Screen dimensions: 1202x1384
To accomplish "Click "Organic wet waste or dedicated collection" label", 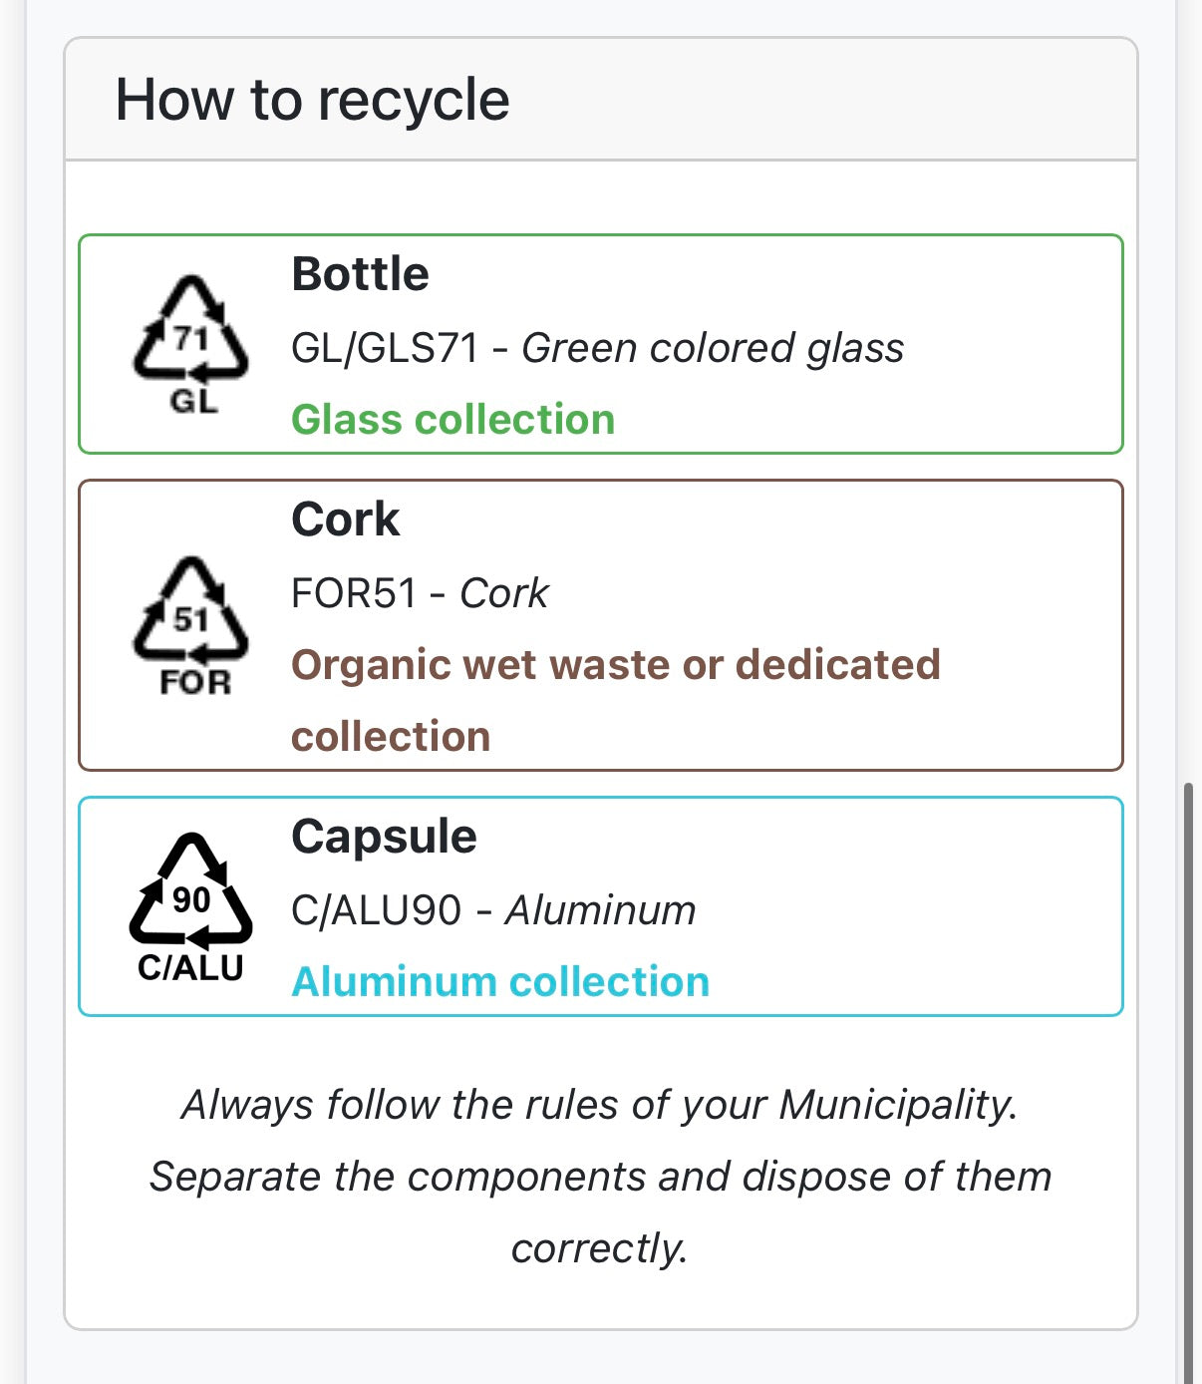I will tap(615, 665).
